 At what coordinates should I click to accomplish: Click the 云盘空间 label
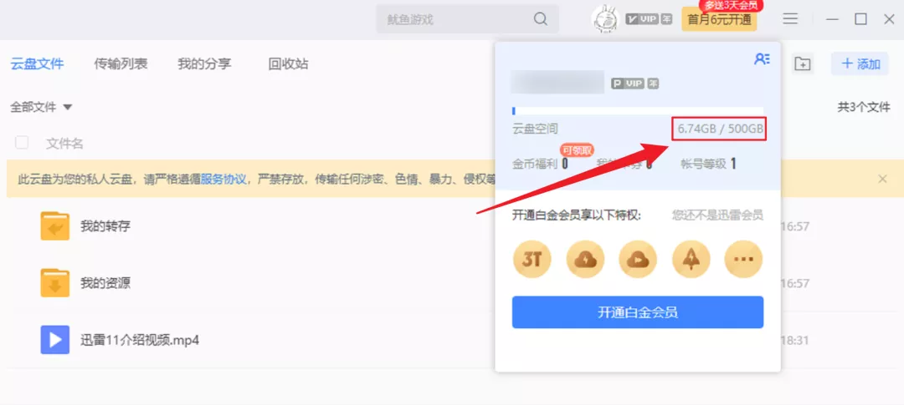[535, 129]
